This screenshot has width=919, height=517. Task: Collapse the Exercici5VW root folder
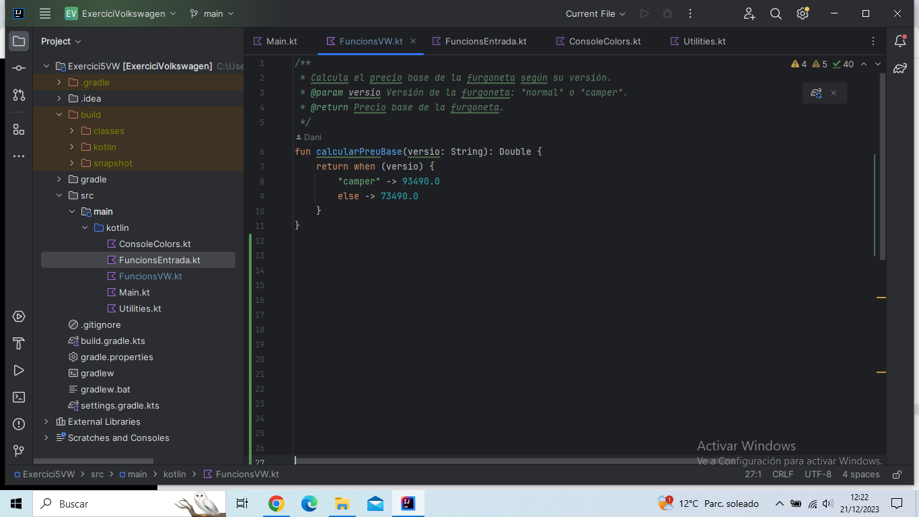click(46, 66)
